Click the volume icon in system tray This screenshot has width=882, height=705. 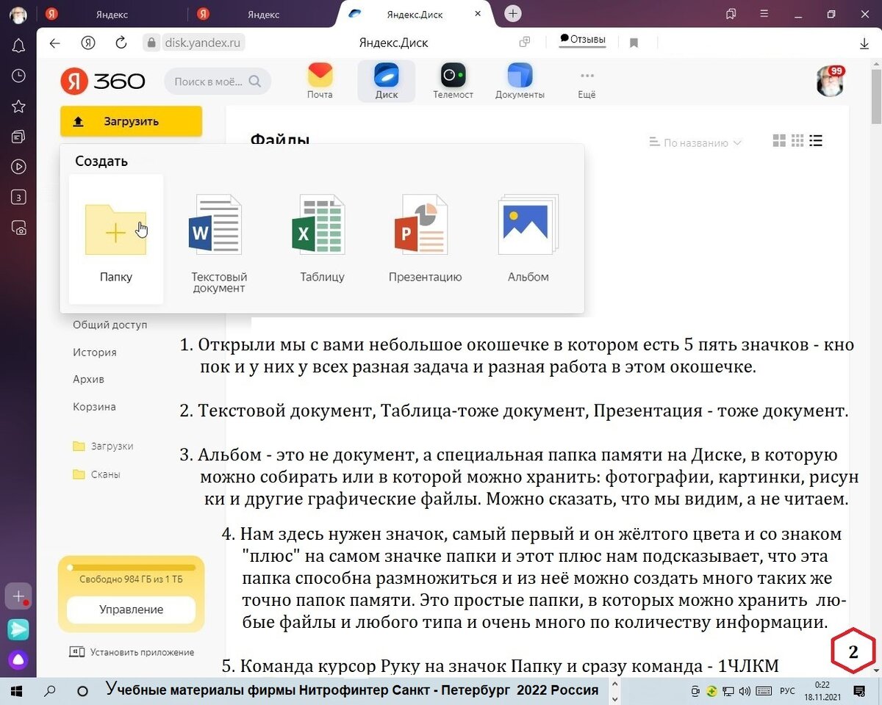pos(745,691)
